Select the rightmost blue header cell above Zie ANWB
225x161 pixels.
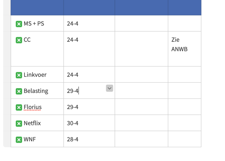click(x=184, y=7)
